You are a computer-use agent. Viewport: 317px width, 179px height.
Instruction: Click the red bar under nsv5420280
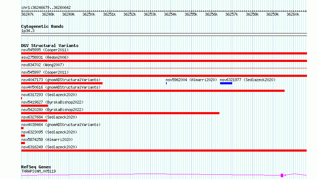click(x=120, y=113)
